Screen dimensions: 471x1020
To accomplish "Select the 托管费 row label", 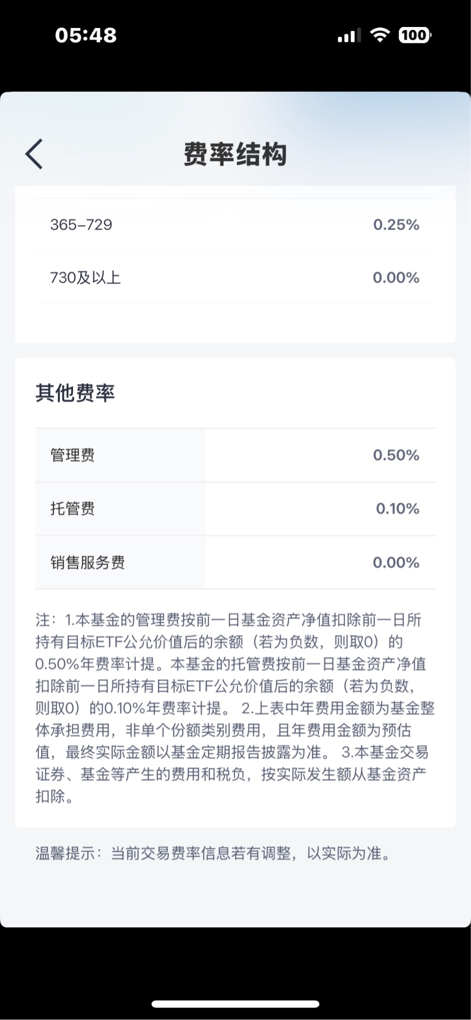I will click(x=72, y=509).
